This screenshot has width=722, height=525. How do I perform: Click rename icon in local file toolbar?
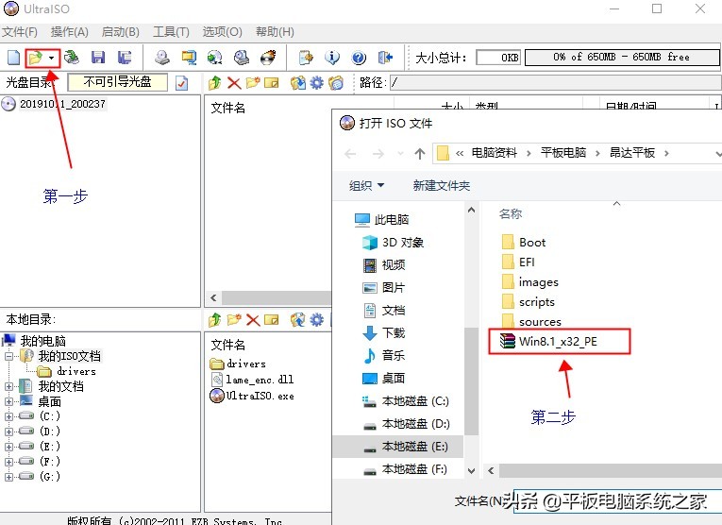pyautogui.click(x=272, y=319)
